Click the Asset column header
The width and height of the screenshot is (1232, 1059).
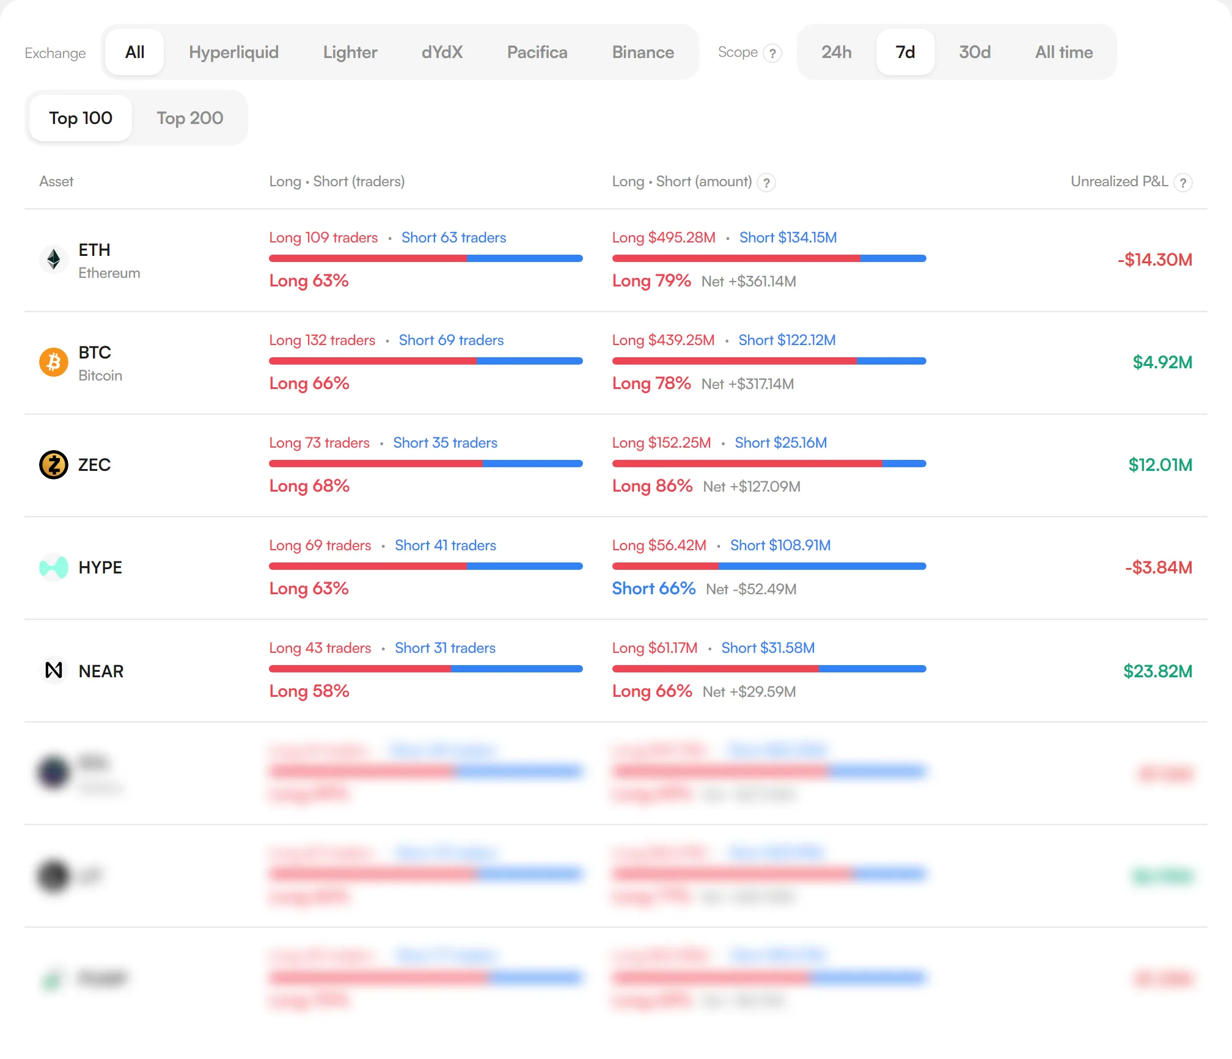56,181
